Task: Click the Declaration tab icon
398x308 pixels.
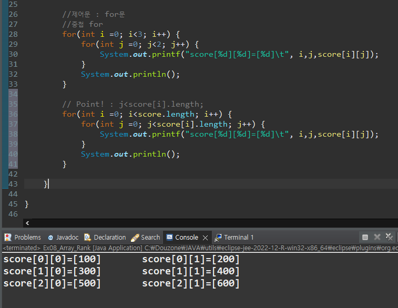Action: pyautogui.click(x=88, y=237)
